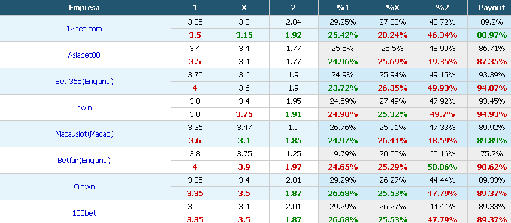Click the Empresa column header

[x=84, y=8]
